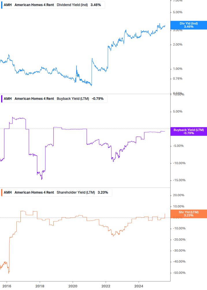Click the 2.00% tick on the dividend axis

tap(178, 44)
